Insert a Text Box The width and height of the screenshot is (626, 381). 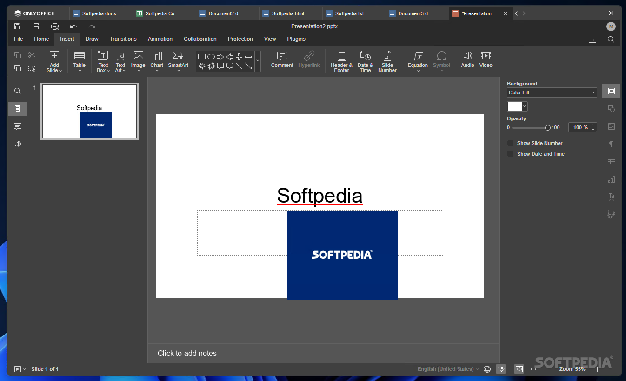tap(103, 62)
